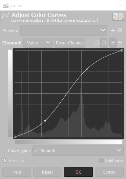Open the Presets dropdown
126x179 pixels.
tap(64, 31)
